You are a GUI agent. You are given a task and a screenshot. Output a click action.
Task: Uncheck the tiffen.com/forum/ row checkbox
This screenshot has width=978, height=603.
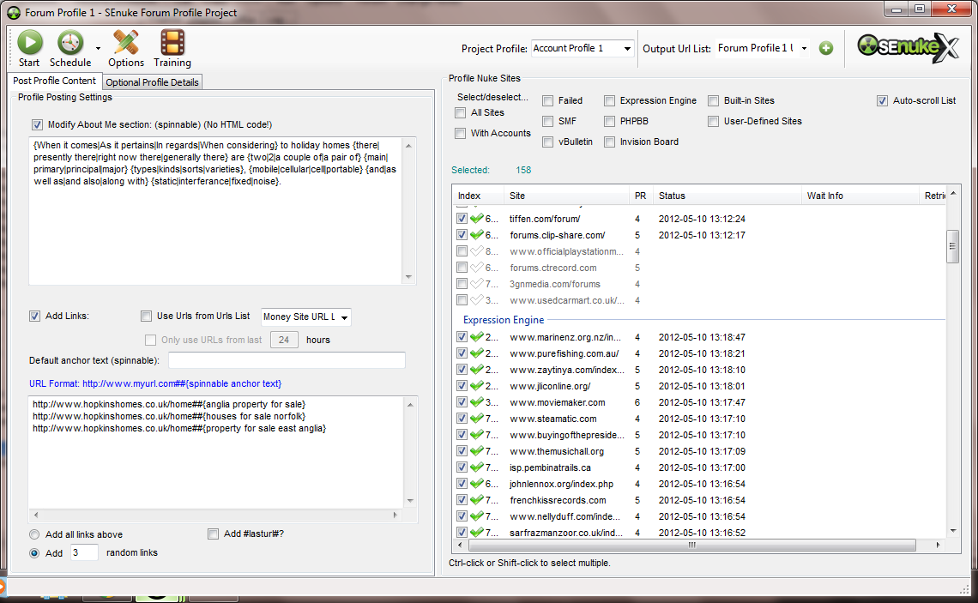(x=462, y=219)
